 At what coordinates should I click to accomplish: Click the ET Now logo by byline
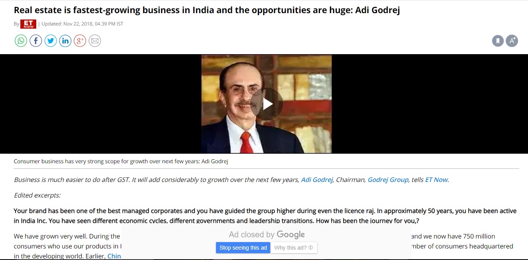pos(28,24)
